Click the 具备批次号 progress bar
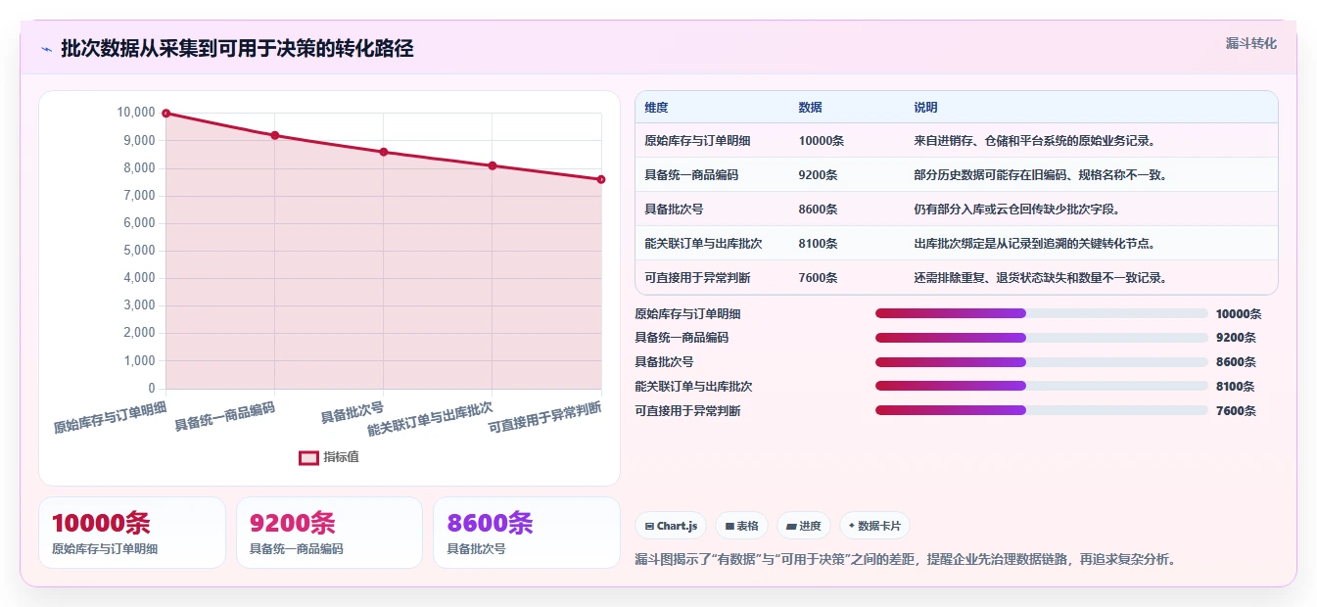 coord(1041,361)
